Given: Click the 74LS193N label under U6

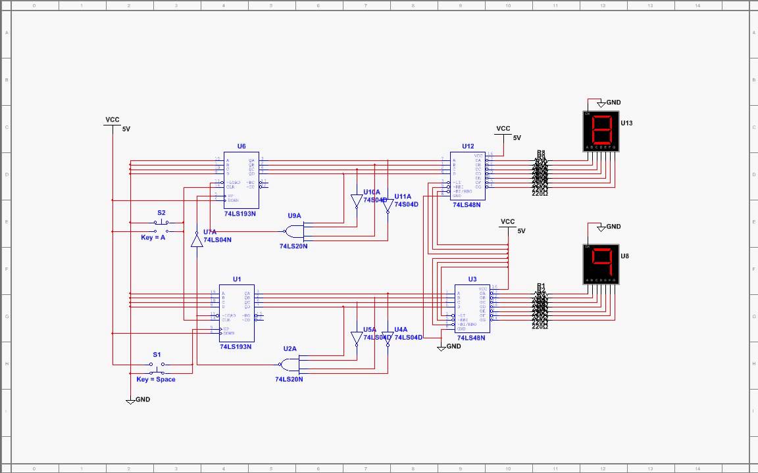Looking at the screenshot, I should tap(240, 214).
